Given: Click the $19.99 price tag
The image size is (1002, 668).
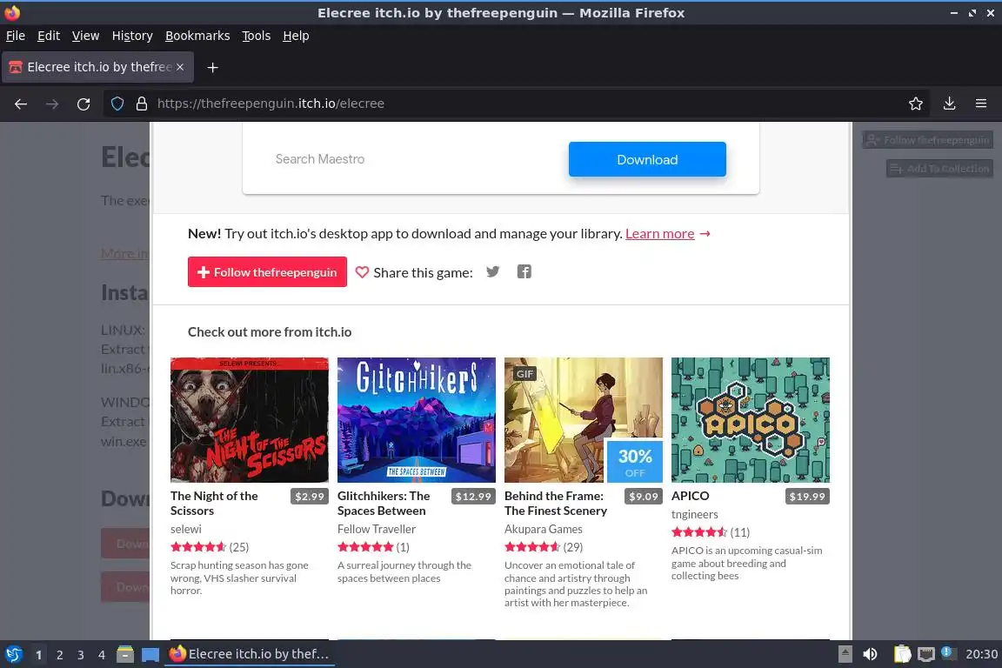Looking at the screenshot, I should pos(807,497).
